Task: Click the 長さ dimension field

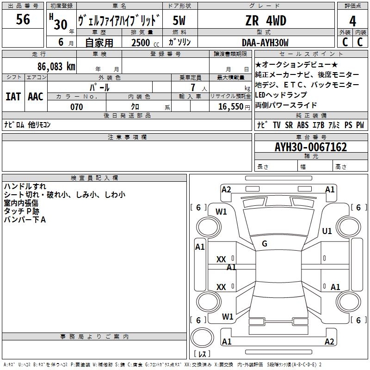Action: 276,166
